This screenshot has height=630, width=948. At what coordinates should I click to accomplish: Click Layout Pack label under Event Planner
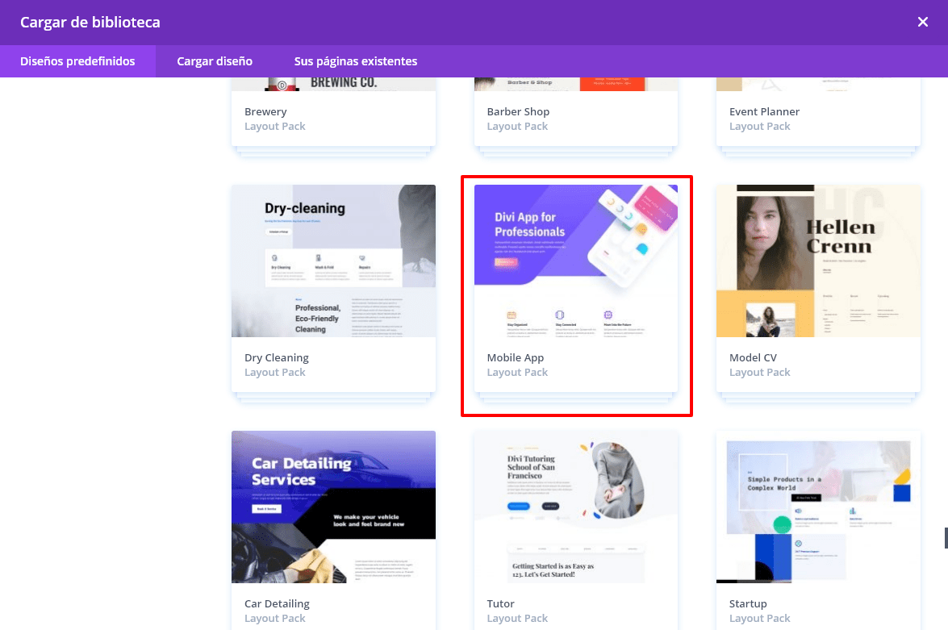point(760,127)
